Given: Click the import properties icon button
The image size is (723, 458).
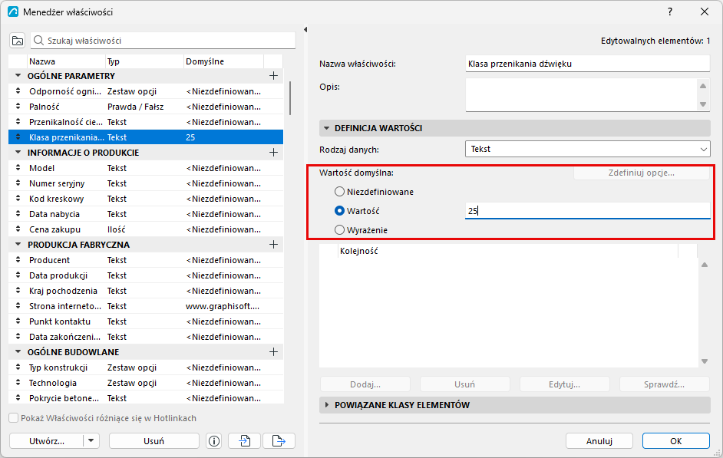Looking at the screenshot, I should 244,441.
